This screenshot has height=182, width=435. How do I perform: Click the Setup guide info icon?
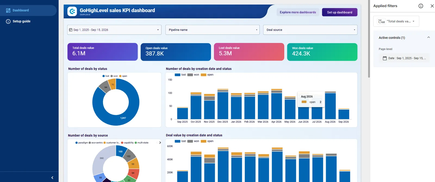(x=8, y=21)
